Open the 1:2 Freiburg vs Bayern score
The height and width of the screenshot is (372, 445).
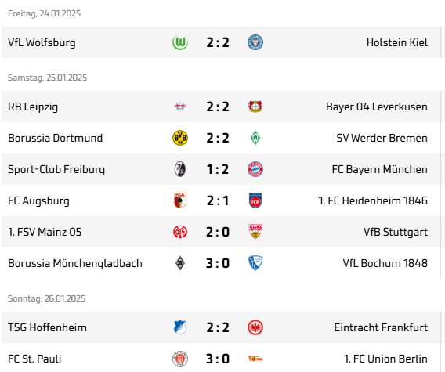[218, 169]
